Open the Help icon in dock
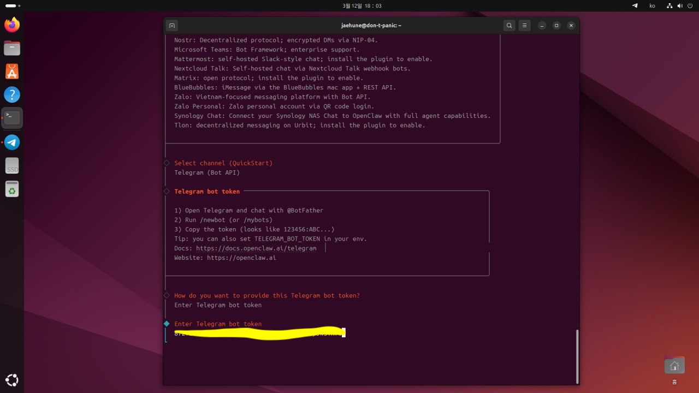This screenshot has width=699, height=393. click(x=12, y=94)
